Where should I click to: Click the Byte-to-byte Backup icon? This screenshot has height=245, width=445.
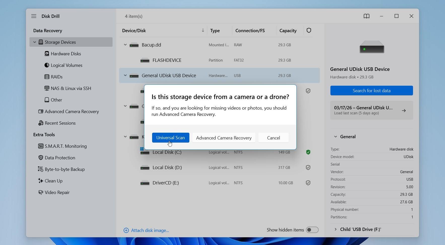coord(41,169)
